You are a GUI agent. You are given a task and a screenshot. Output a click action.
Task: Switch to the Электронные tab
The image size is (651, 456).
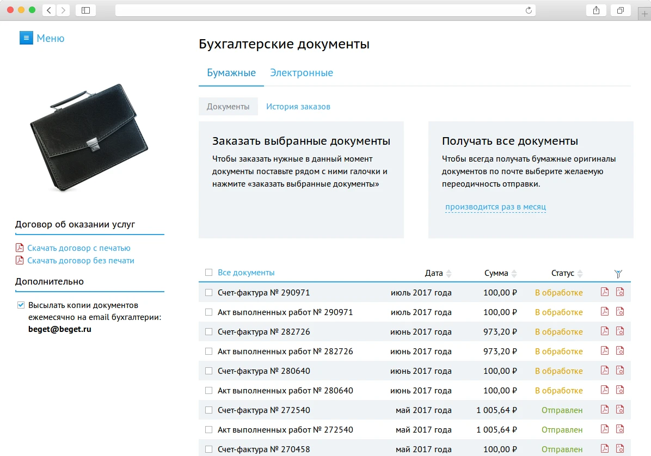(x=302, y=72)
